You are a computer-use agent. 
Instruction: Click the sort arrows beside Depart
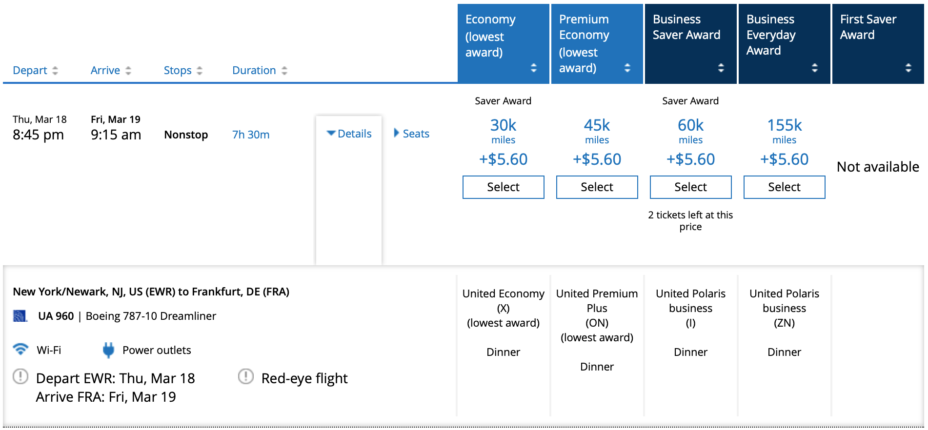point(55,70)
